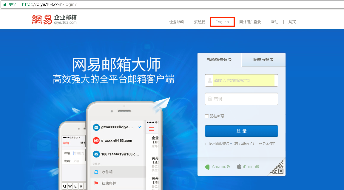The height and width of the screenshot is (190, 344).
Task: Enable the 记住帐号 remember account checkbox
Action: tap(207, 116)
